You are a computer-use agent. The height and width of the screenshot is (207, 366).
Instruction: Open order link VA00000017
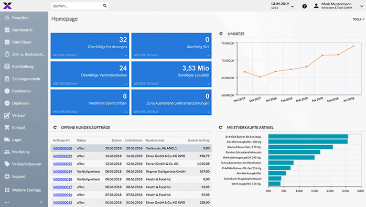(62, 187)
